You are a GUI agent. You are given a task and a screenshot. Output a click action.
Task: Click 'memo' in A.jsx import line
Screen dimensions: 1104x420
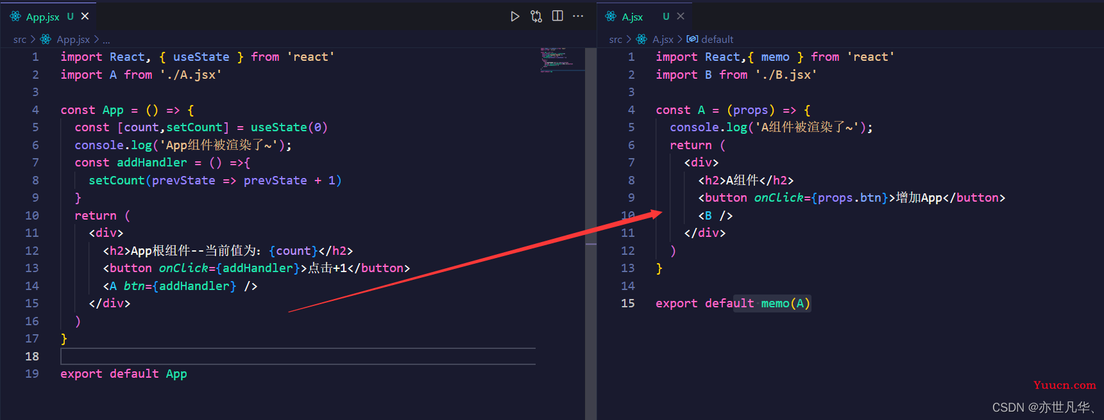tap(775, 57)
